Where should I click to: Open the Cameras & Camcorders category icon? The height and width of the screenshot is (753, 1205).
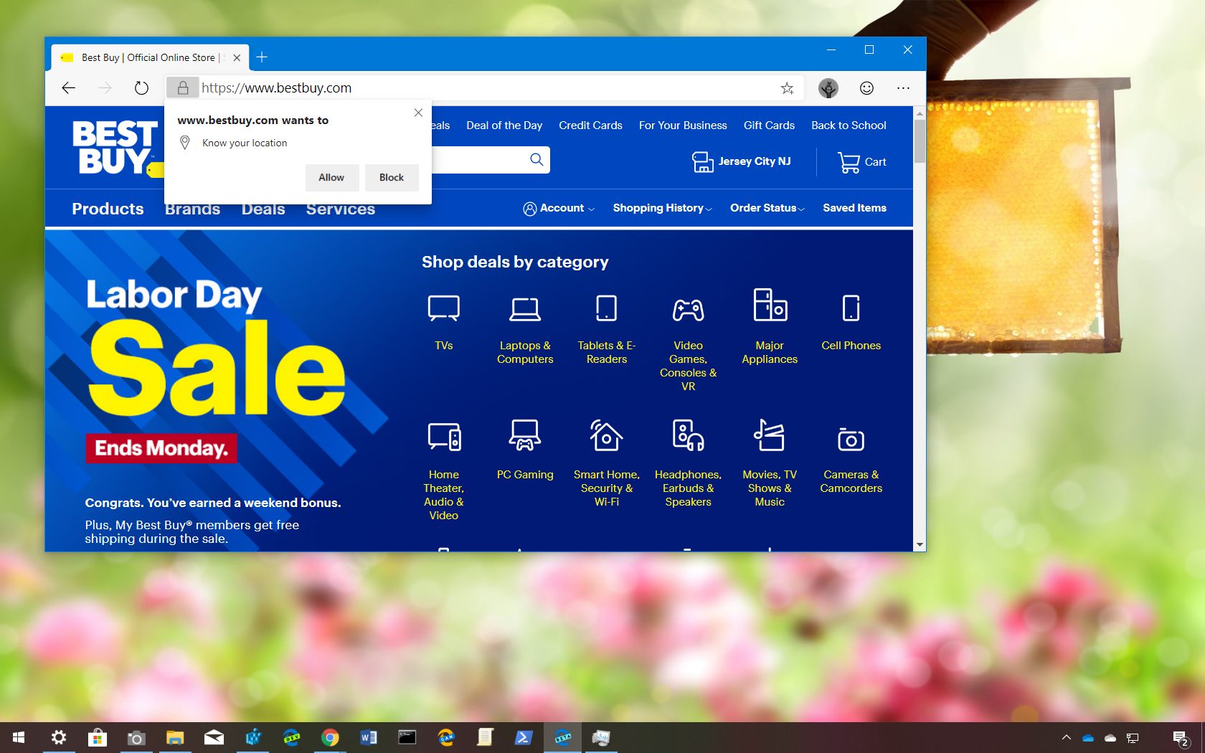click(x=851, y=439)
